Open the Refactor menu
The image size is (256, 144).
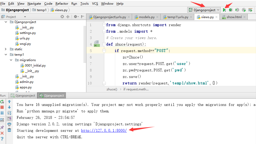[62, 3]
